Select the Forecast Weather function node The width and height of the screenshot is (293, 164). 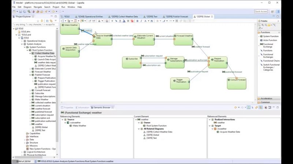point(183,39)
